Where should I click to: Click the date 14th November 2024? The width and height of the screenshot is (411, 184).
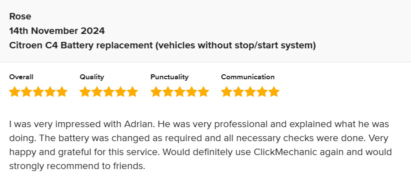pos(57,31)
